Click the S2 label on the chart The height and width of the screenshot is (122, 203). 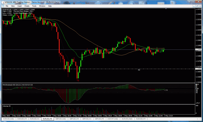(x=139, y=70)
